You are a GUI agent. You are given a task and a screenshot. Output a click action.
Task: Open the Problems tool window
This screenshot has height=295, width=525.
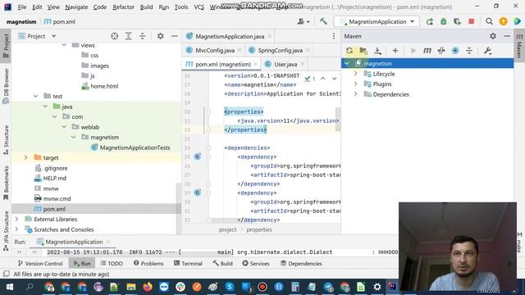point(148,264)
